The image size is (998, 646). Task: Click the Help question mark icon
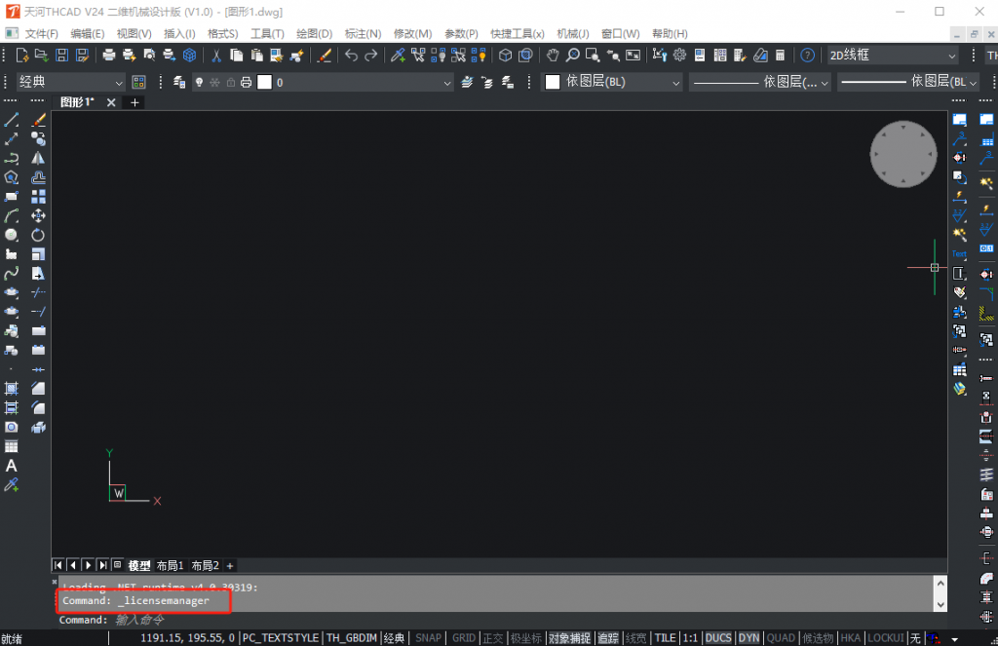pyautogui.click(x=807, y=56)
